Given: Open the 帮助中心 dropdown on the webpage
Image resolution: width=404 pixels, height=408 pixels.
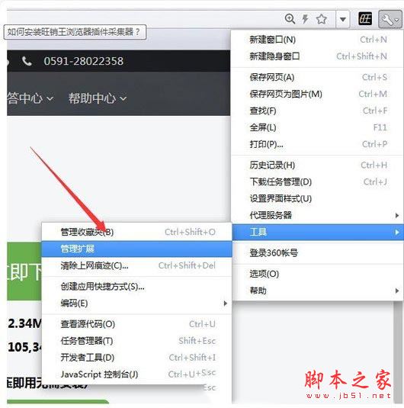Looking at the screenshot, I should tap(98, 98).
